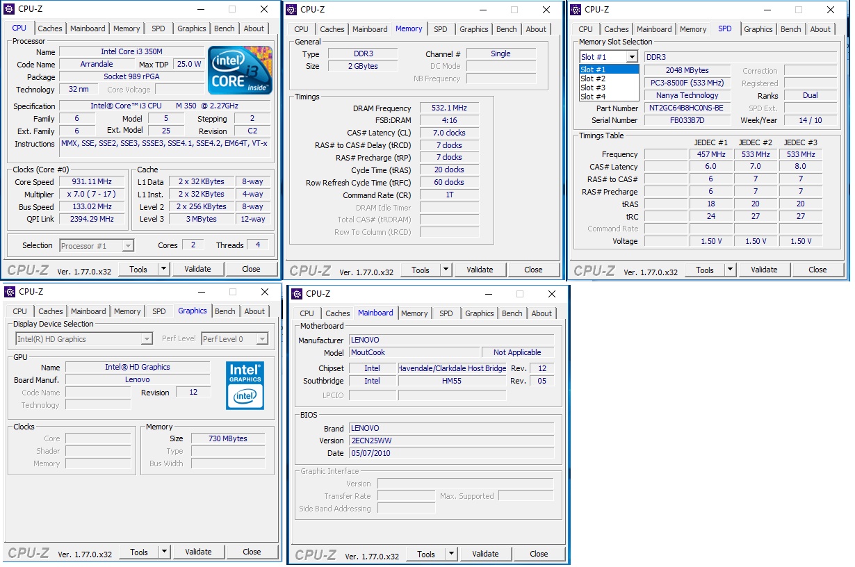This screenshot has height=567, width=855.
Task: Click CPU-Z app icon in Graphics window title bar
Action: (x=11, y=292)
